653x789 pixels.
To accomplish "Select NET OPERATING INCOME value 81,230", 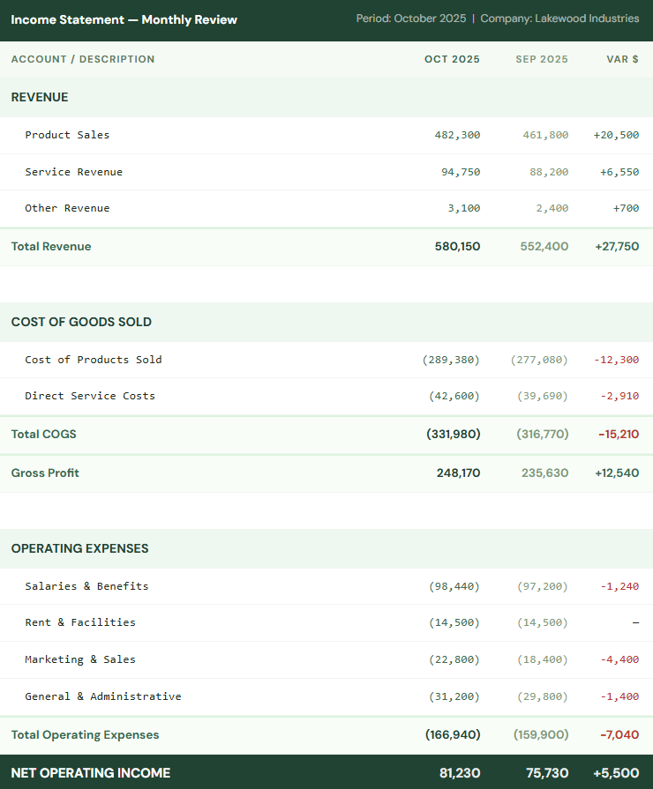I will (x=460, y=773).
